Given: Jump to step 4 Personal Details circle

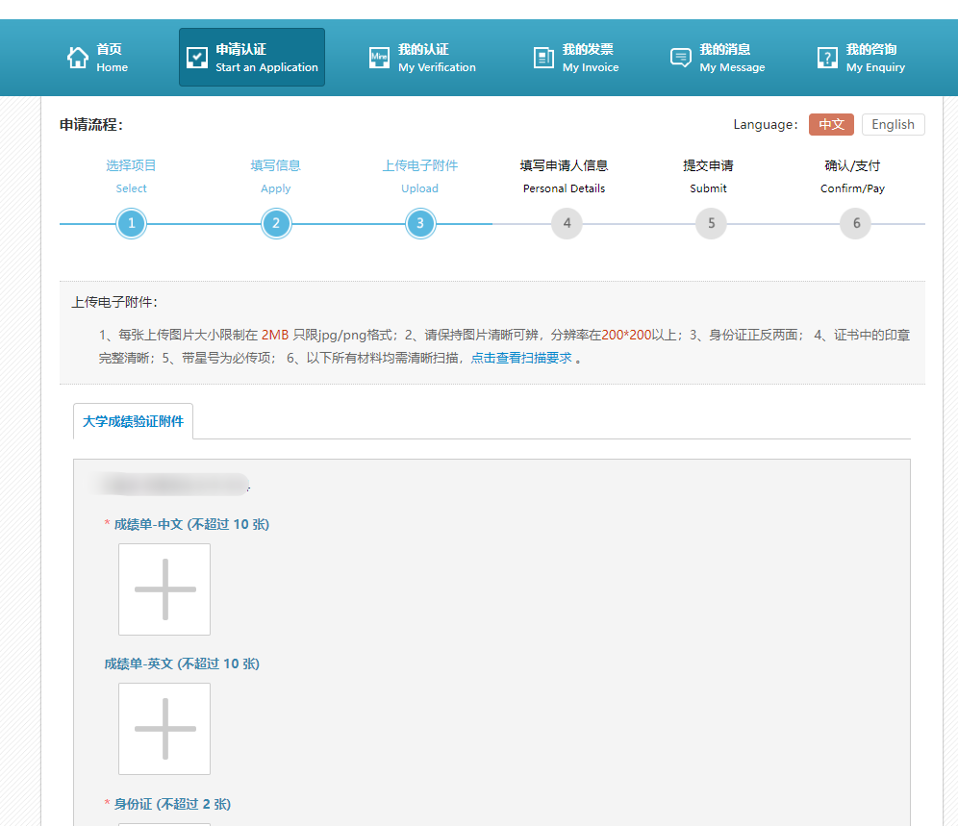Looking at the screenshot, I should pos(567,224).
